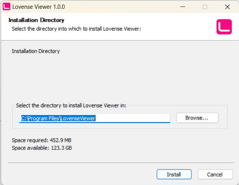239x185 pixels.
Task: Click the greyed-out maximize window button
Action: tap(205, 7)
